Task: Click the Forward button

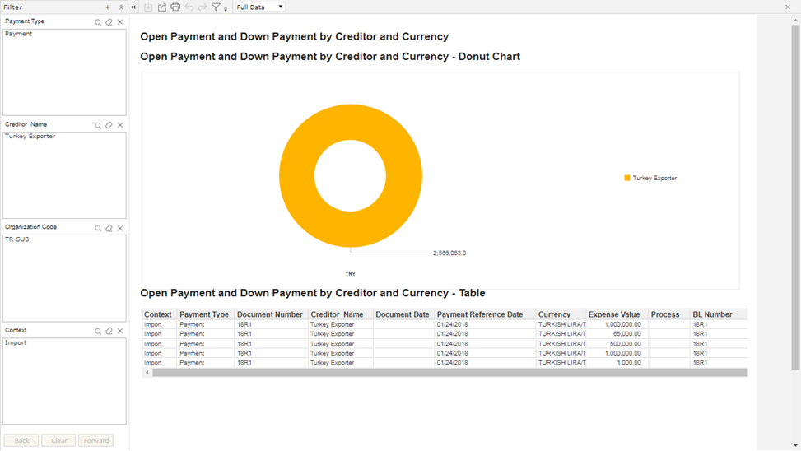Action: [96, 441]
